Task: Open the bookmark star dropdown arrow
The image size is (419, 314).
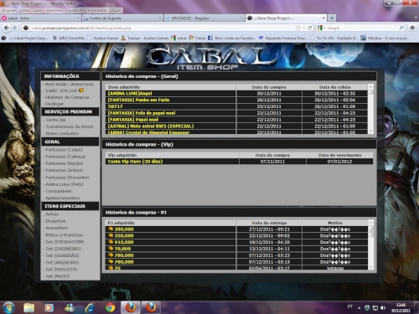Action: coord(303,28)
